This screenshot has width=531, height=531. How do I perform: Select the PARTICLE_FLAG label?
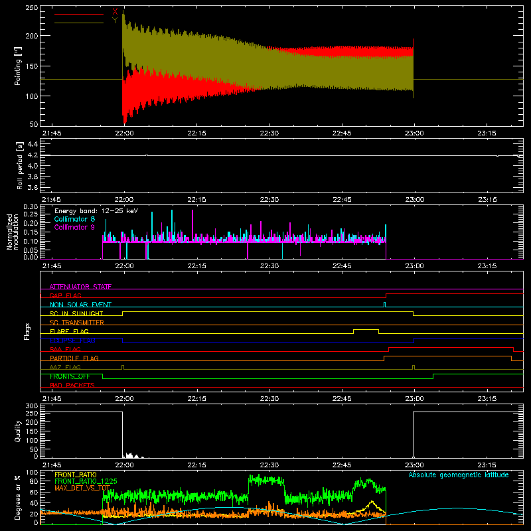click(x=74, y=358)
